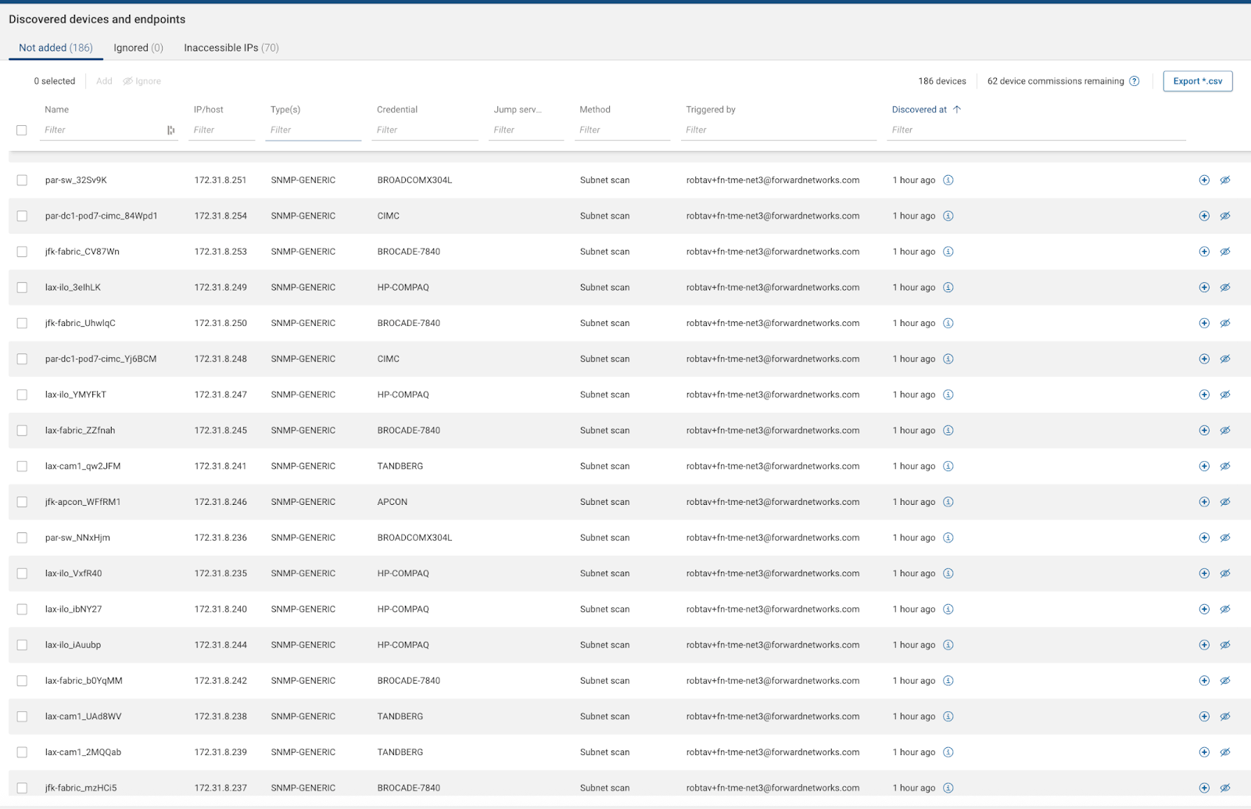Click column options icon in Name filter
The height and width of the screenshot is (809, 1251).
[x=170, y=131]
